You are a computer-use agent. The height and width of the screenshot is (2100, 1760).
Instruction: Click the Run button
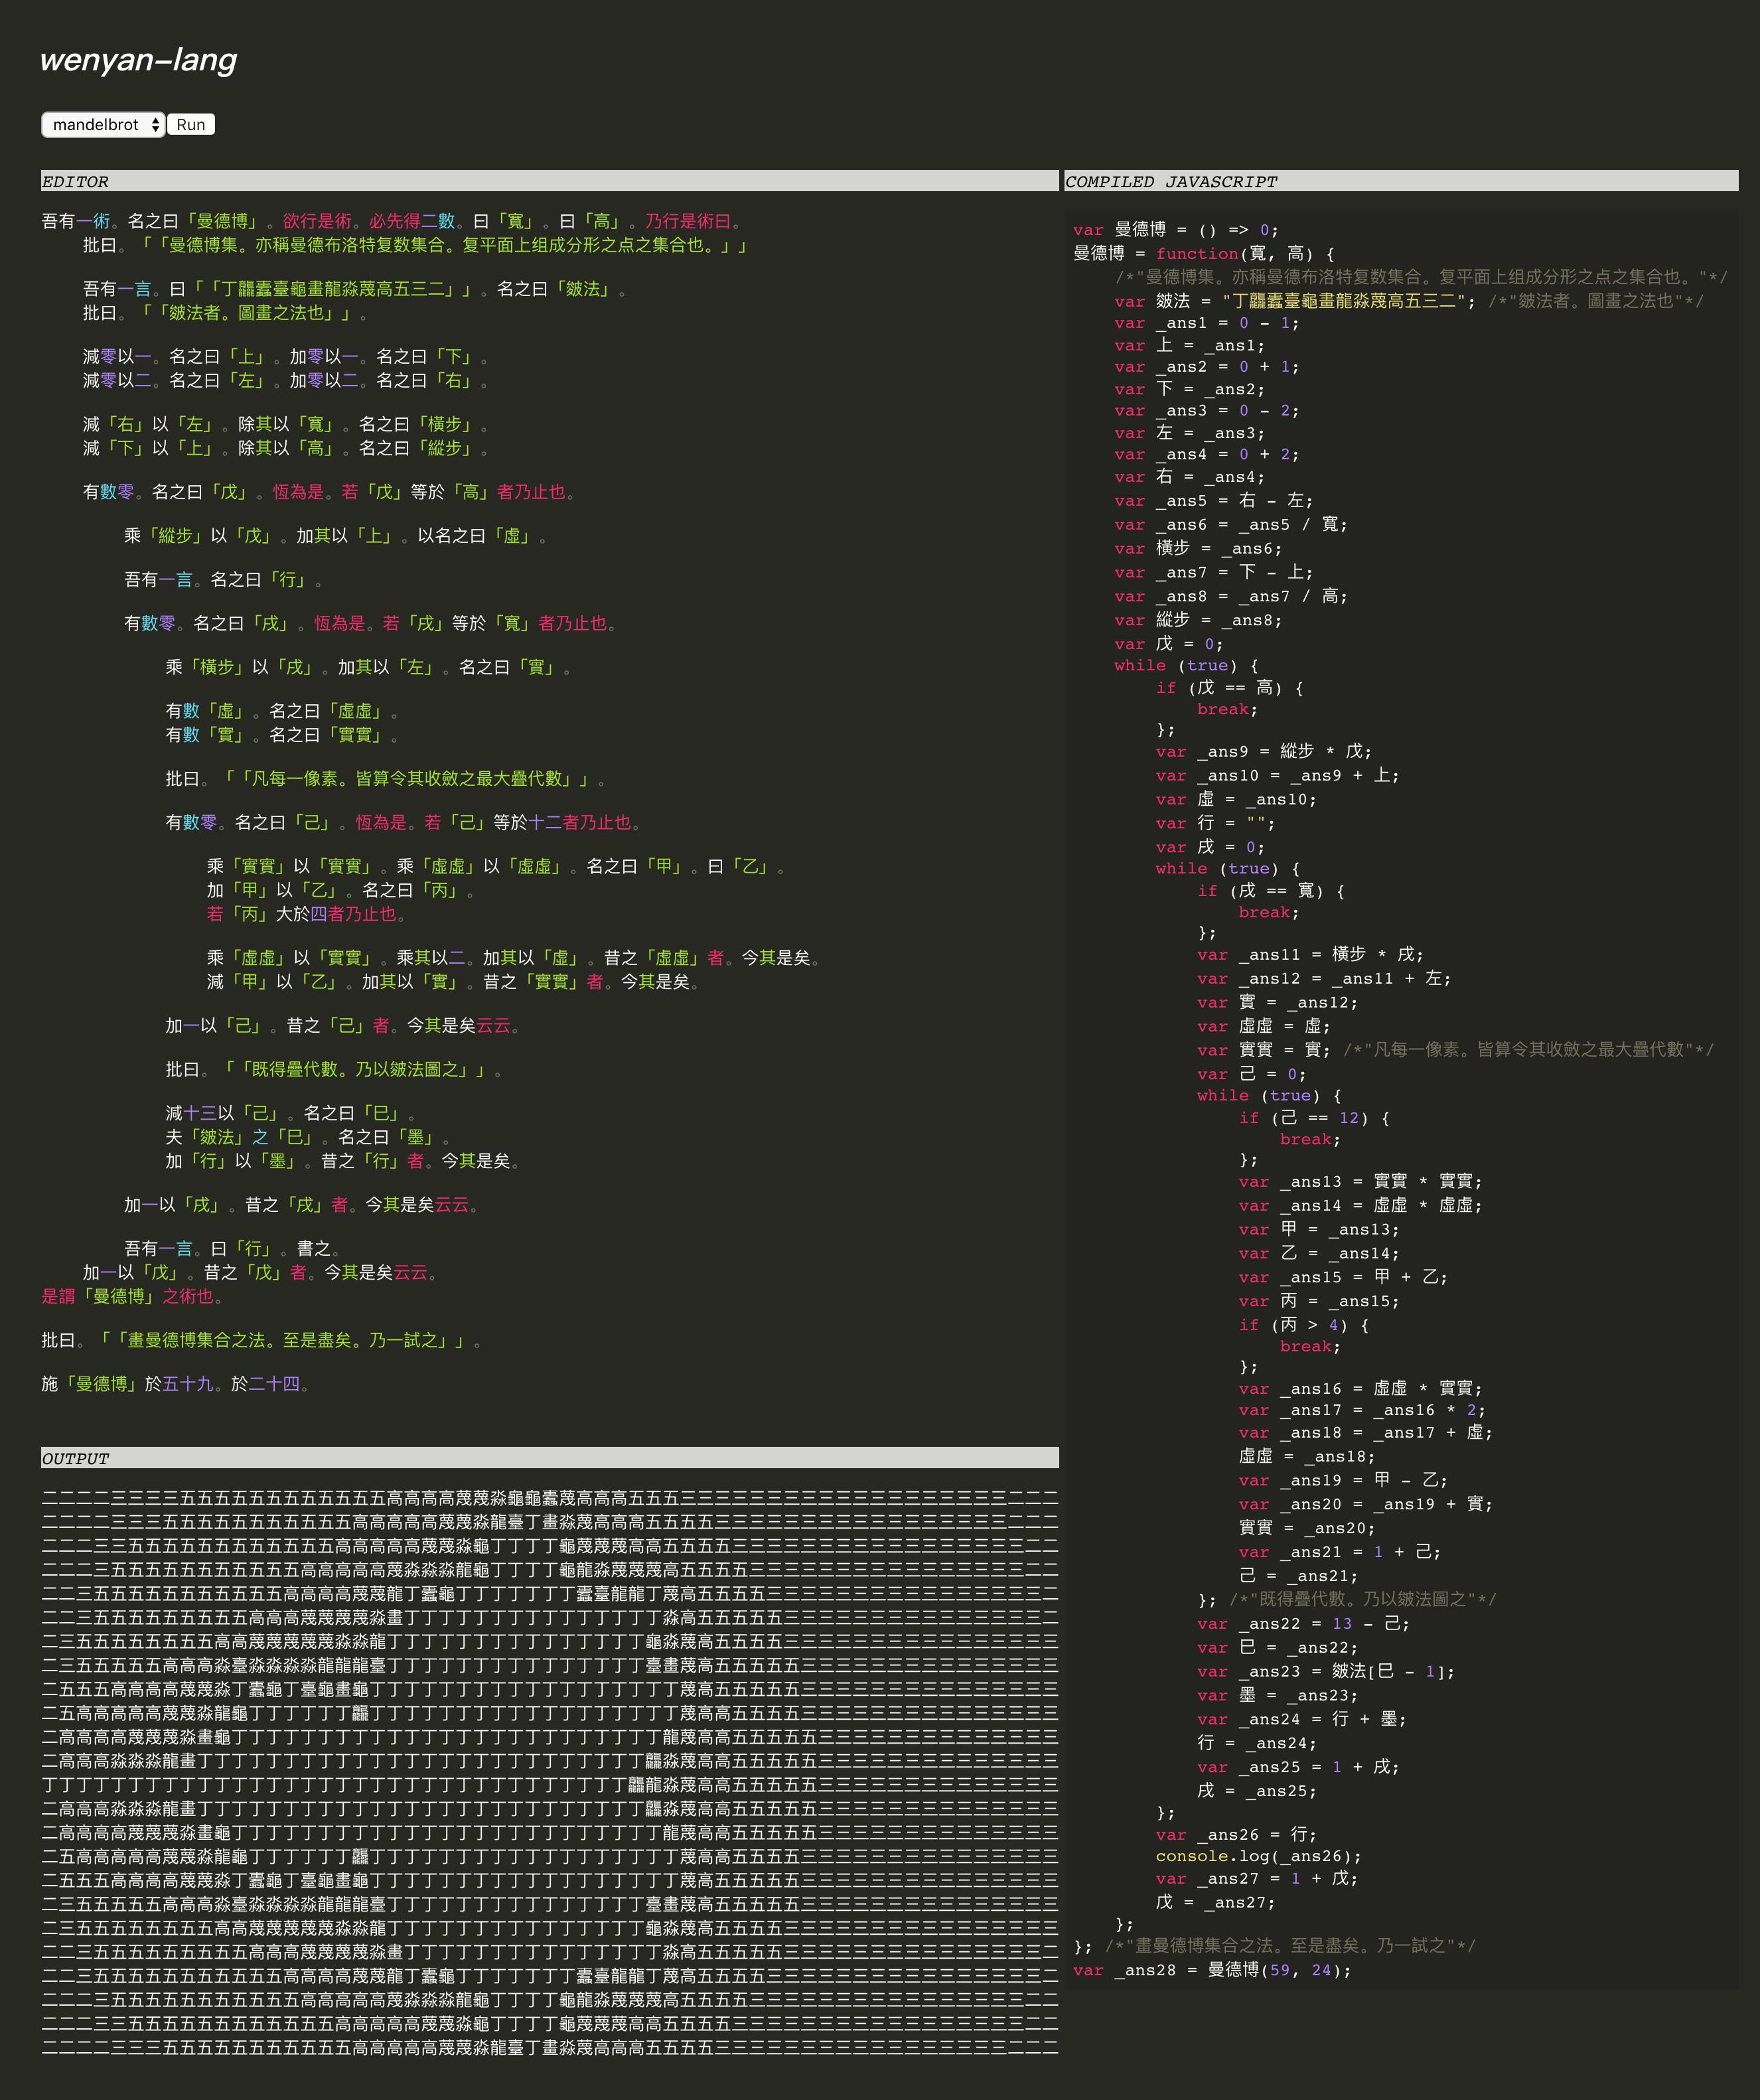coord(191,125)
